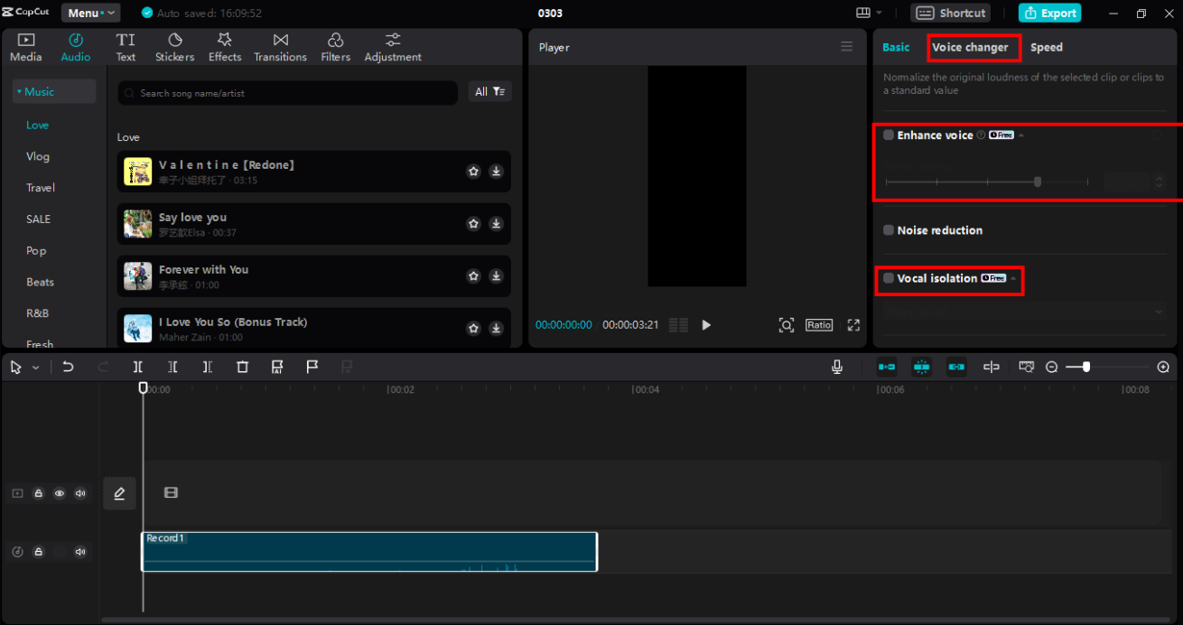Open the All filter dropdown
The height and width of the screenshot is (625, 1183).
pyautogui.click(x=489, y=91)
